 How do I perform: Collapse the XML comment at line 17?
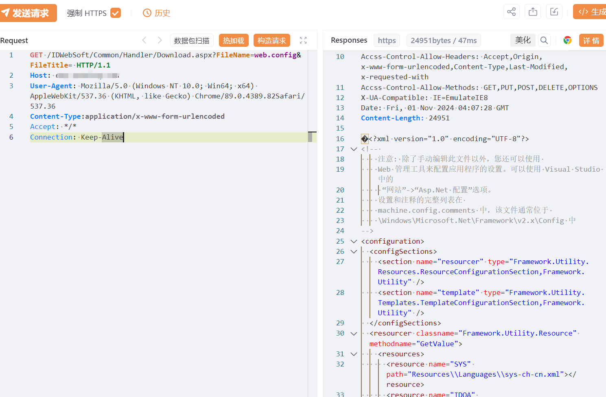[x=354, y=149]
